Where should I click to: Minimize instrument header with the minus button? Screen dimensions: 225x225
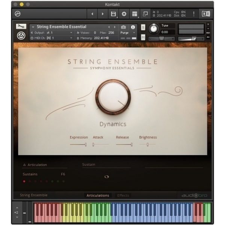(208, 28)
